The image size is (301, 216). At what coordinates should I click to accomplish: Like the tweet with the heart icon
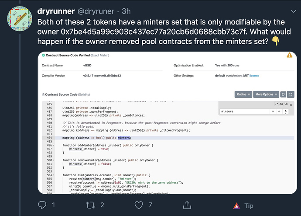click(x=139, y=205)
